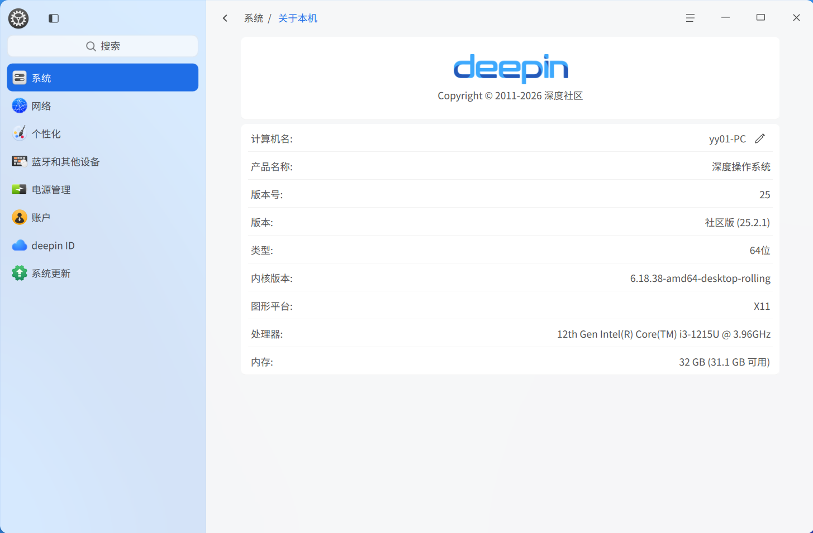Viewport: 813px width, 533px height.
Task: Open 个性化 settings category
Action: (103, 133)
